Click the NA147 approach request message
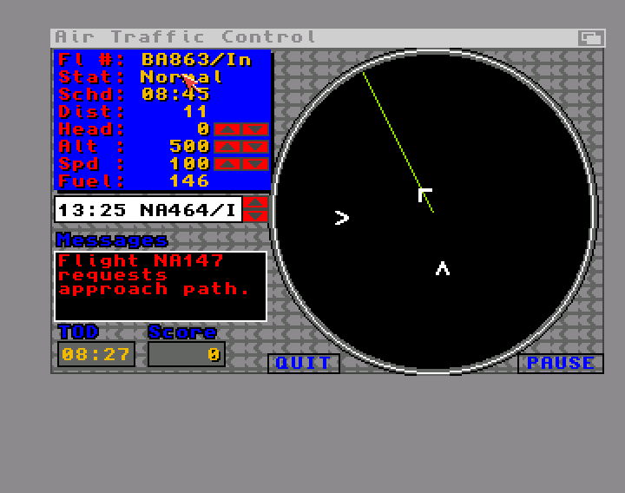This screenshot has width=625, height=493. (160, 276)
